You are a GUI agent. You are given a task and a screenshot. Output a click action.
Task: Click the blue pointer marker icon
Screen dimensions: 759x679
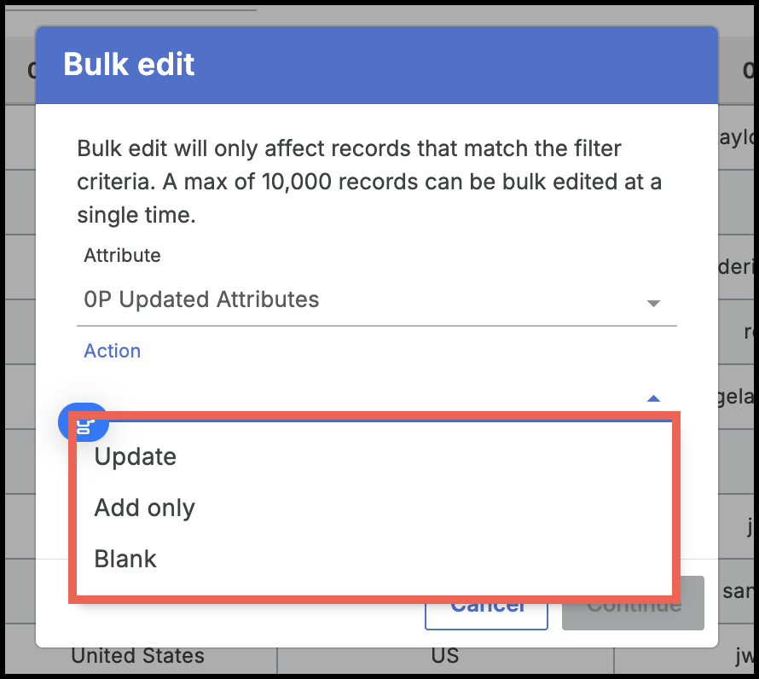tap(83, 421)
